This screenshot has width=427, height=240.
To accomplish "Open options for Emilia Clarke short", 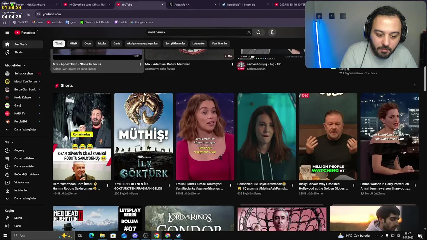I will [x=231, y=186].
